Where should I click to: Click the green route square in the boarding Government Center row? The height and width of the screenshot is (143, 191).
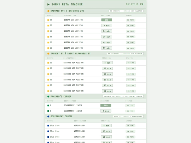point(48,106)
